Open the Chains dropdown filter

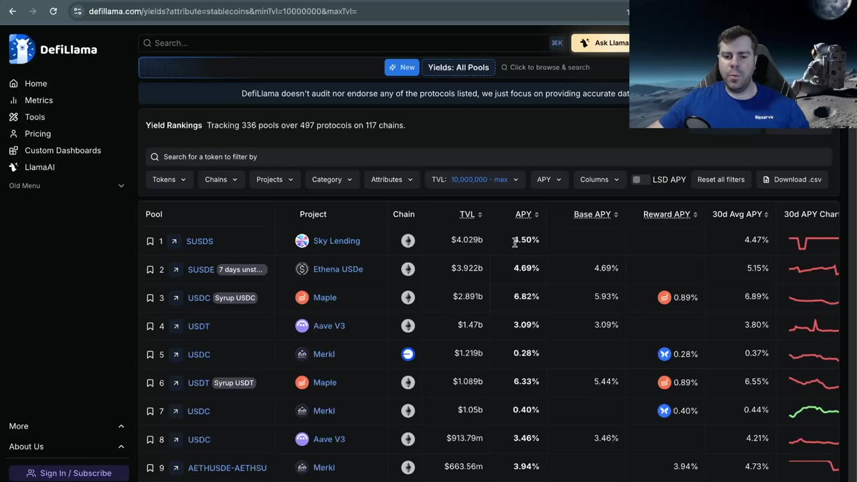tap(222, 179)
